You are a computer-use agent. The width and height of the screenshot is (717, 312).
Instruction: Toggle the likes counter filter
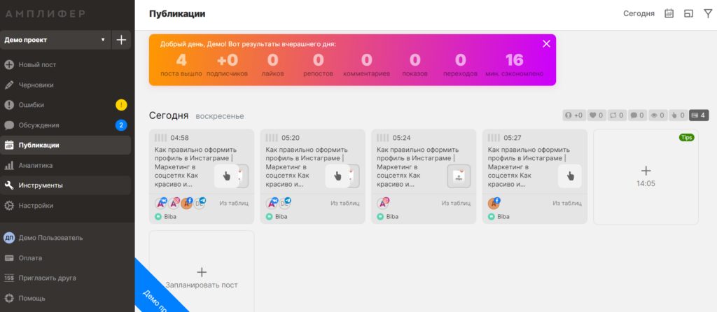[596, 115]
